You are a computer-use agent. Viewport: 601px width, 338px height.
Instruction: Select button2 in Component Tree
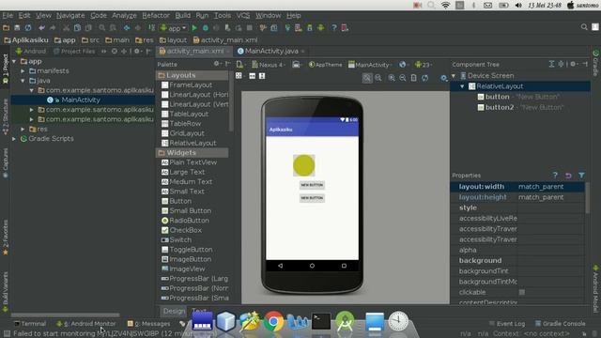(x=499, y=107)
